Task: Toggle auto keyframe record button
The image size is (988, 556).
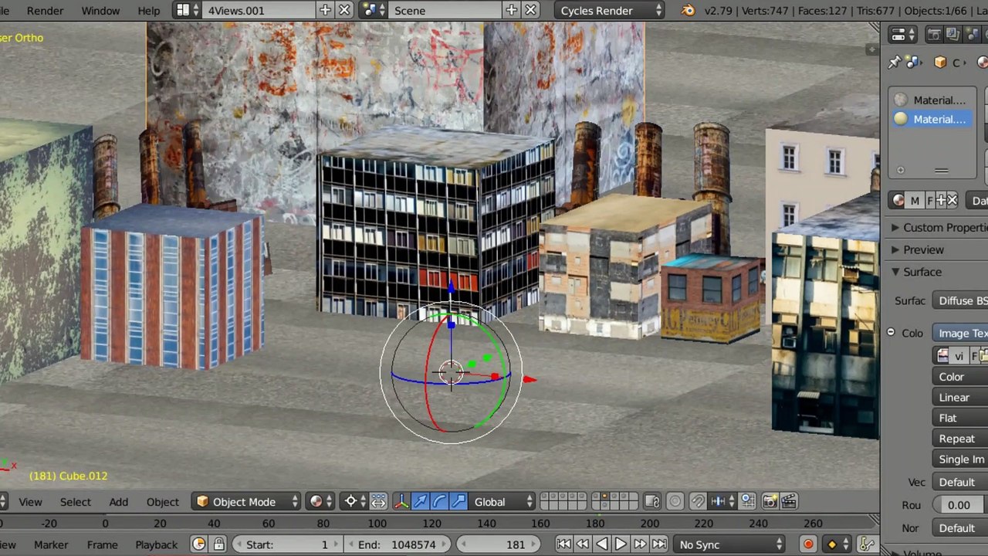Action: [x=808, y=544]
